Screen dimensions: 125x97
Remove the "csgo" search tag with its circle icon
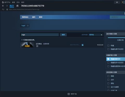(x=28, y=26)
